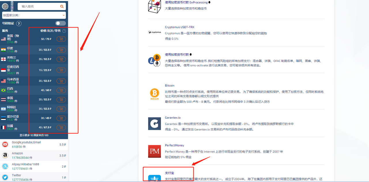This screenshot has width=369, height=182.
Task: Click the France (法國) country name
Action: coord(10,126)
